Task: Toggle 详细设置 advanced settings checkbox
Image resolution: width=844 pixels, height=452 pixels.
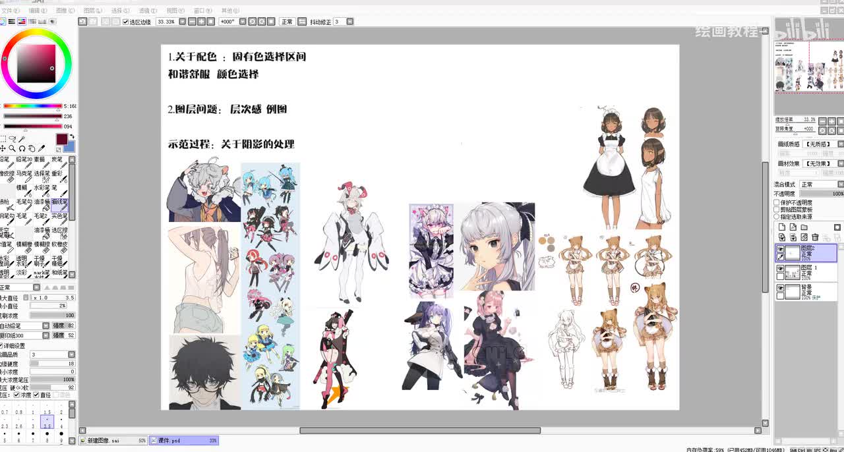Action: tap(1, 345)
